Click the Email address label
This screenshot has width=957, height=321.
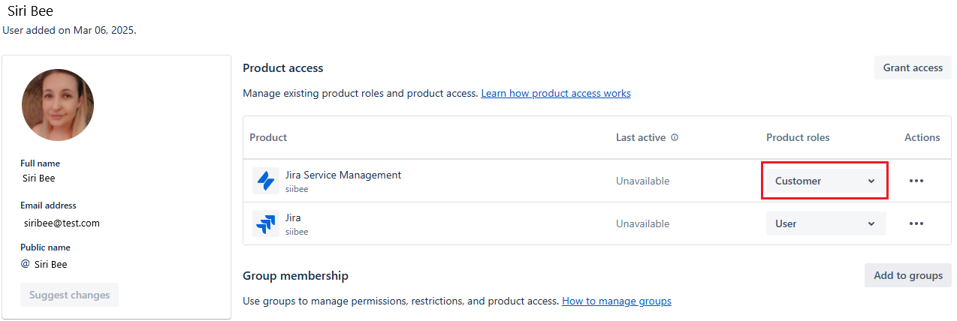coord(48,205)
